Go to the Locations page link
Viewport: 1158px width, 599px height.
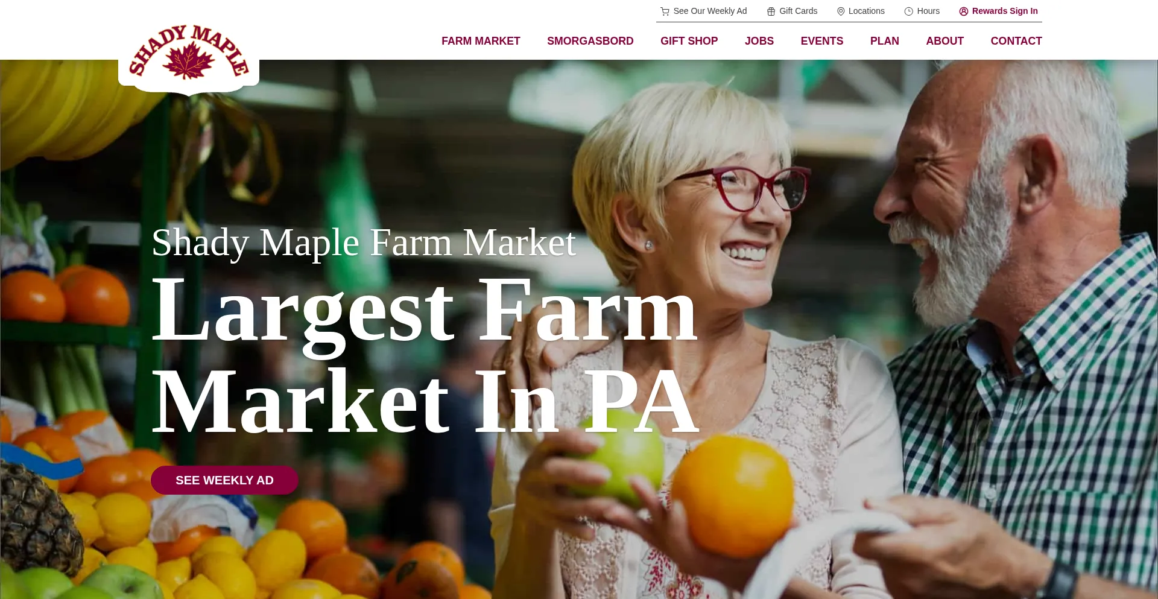tap(866, 11)
